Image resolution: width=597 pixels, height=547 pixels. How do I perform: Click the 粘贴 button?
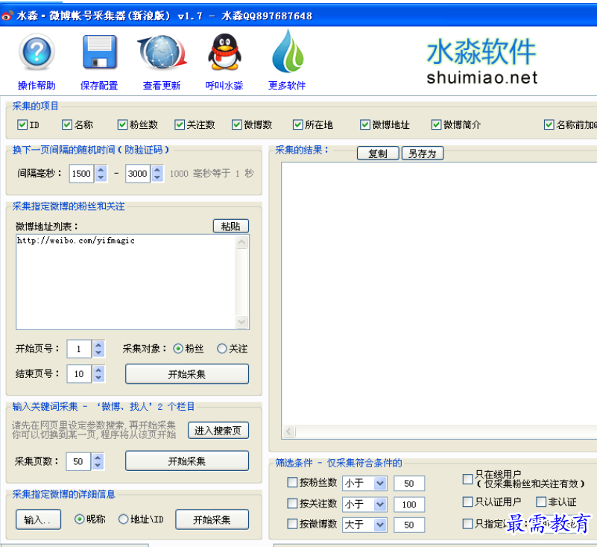coord(231,226)
